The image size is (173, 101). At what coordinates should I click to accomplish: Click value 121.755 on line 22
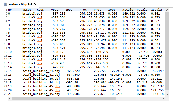coord(157,90)
